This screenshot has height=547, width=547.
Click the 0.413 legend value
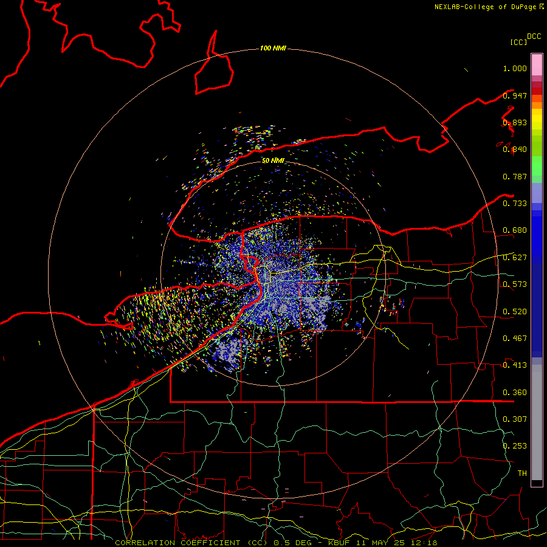515,365
